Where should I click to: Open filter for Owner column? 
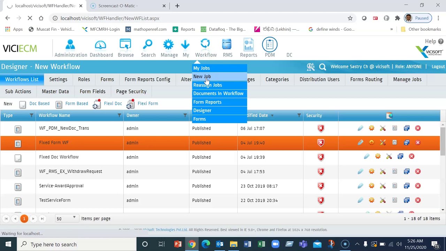click(185, 115)
